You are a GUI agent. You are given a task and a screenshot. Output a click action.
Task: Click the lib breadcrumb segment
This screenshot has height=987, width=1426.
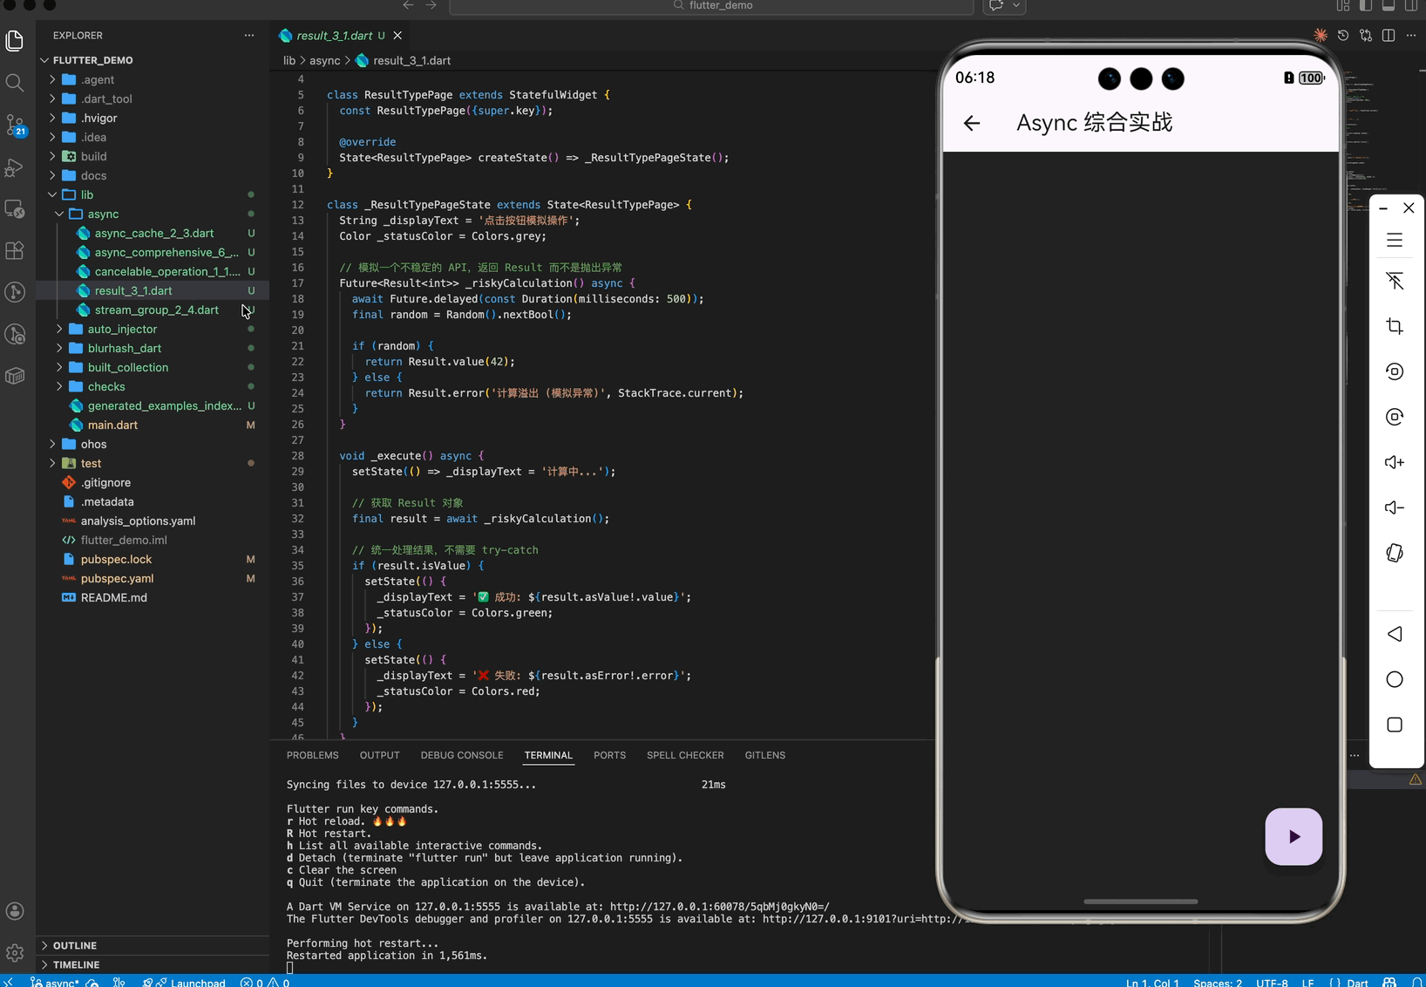pos(289,60)
